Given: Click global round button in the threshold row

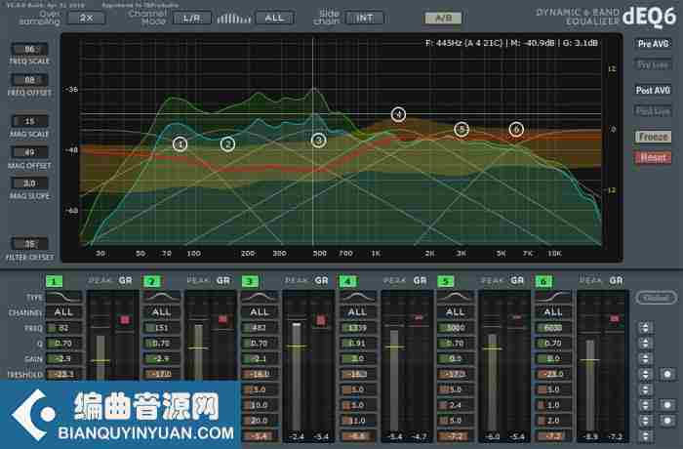Looking at the screenshot, I should 666,374.
